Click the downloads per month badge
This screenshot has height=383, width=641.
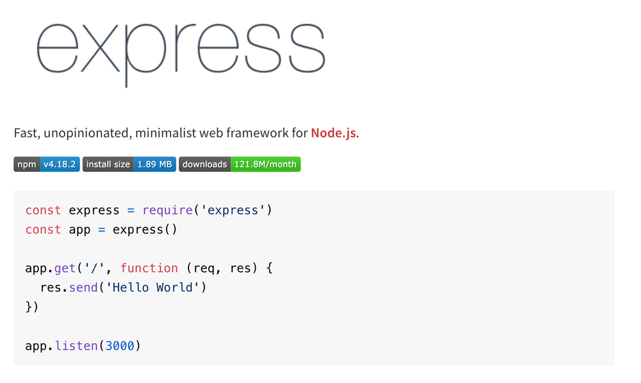[240, 164]
